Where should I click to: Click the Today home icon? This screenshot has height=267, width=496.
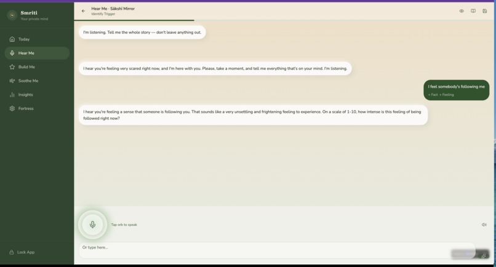tap(12, 39)
